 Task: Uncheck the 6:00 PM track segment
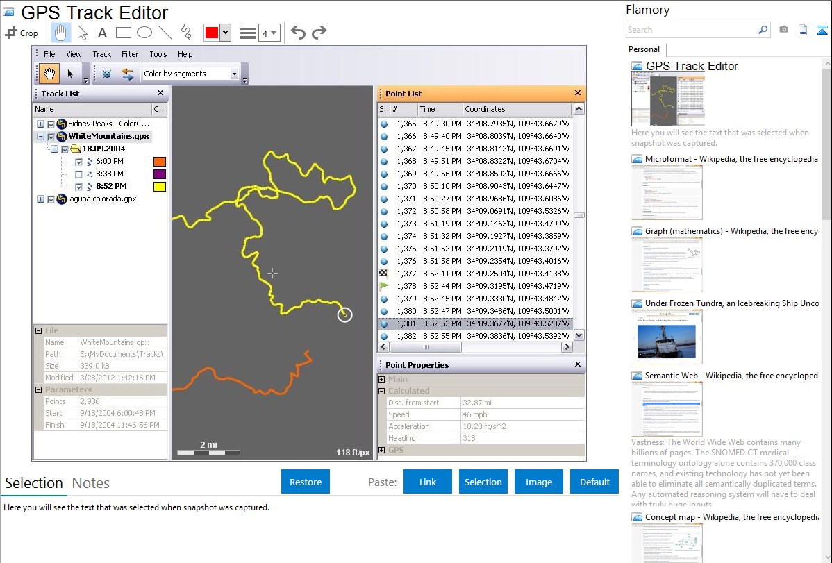coord(78,162)
